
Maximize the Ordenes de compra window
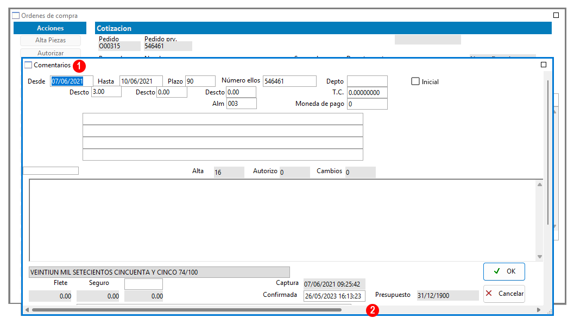(556, 15)
